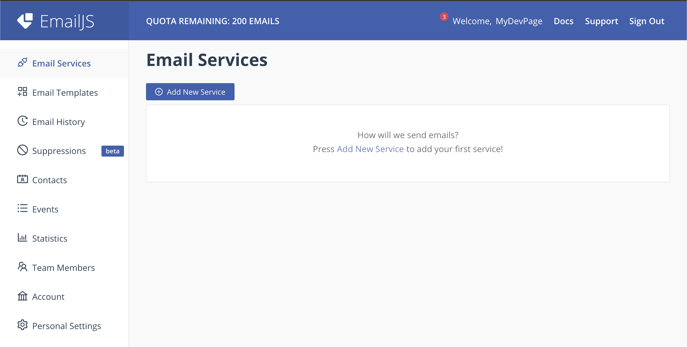Image resolution: width=687 pixels, height=347 pixels.
Task: Click the red notification badge
Action: point(444,17)
